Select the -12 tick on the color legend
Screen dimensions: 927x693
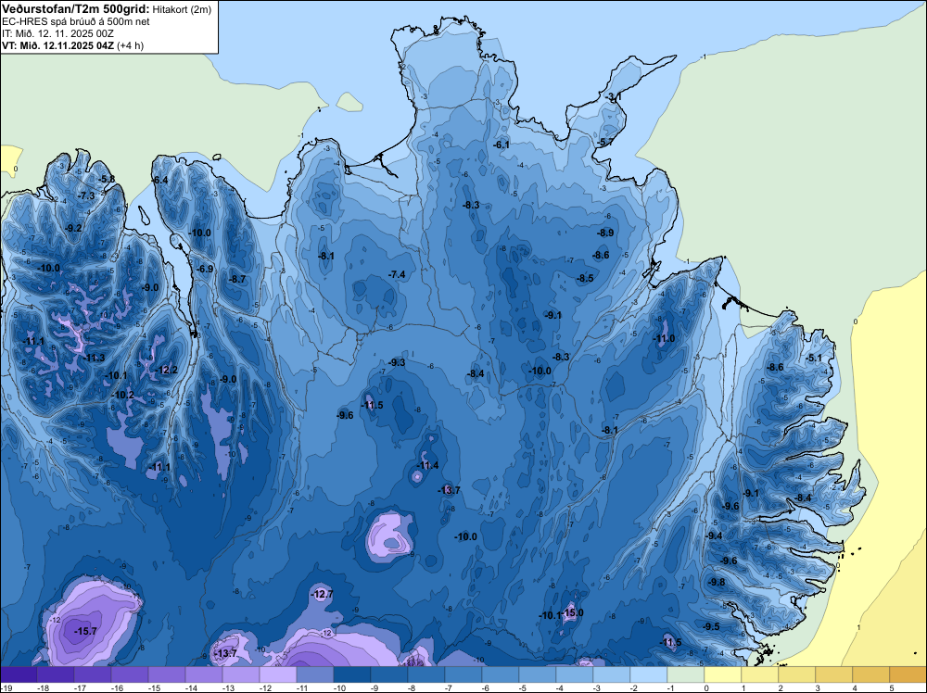tap(265, 687)
